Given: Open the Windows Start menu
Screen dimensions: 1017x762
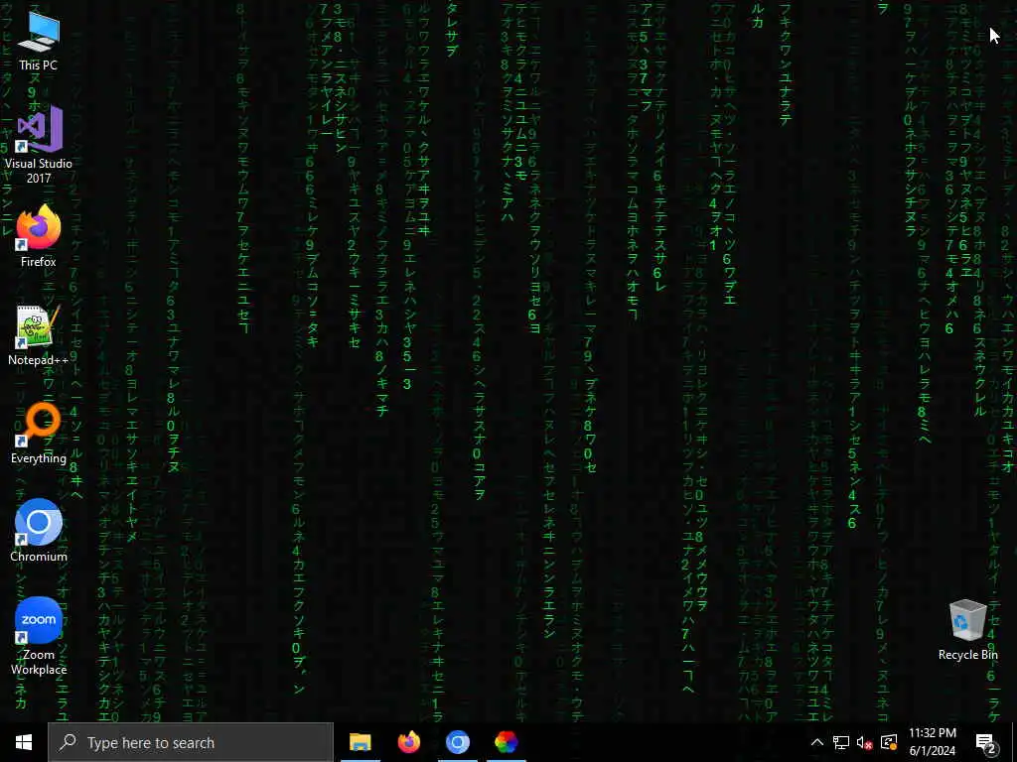Looking at the screenshot, I should (24, 742).
